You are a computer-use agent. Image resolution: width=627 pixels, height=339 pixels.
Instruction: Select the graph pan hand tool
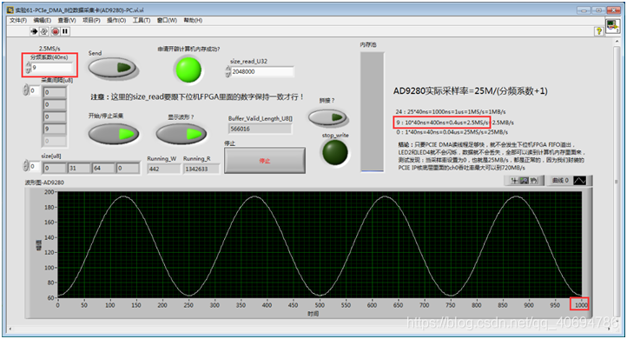534,181
